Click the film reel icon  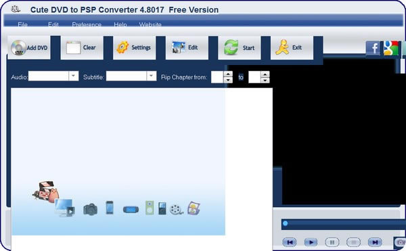point(177,209)
